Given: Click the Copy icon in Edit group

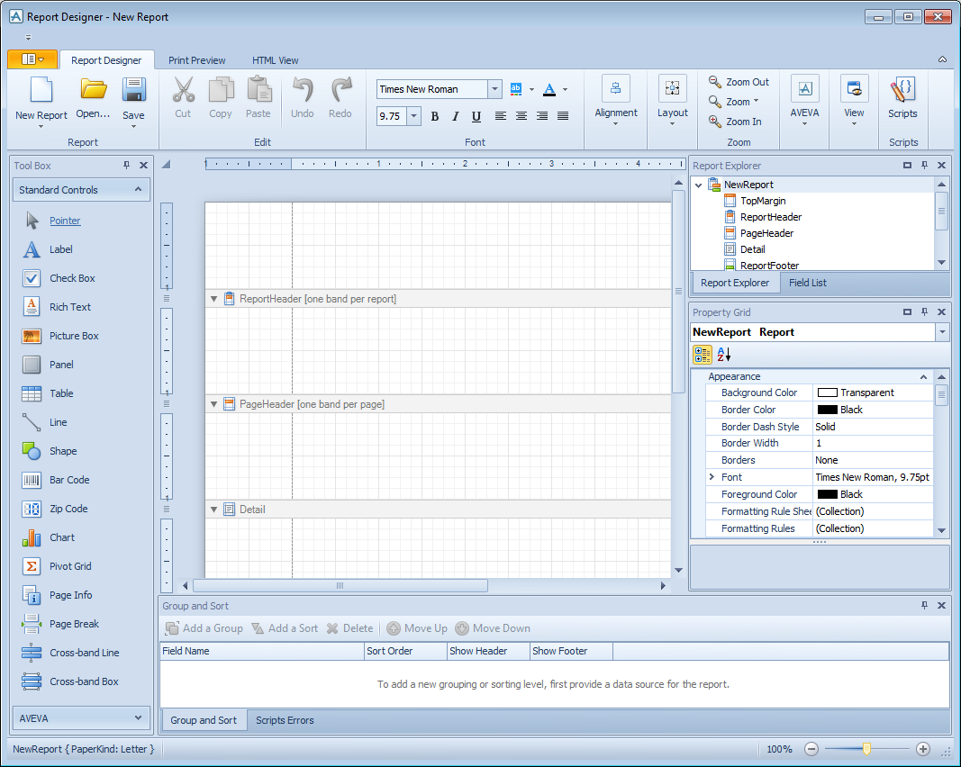Looking at the screenshot, I should [221, 89].
